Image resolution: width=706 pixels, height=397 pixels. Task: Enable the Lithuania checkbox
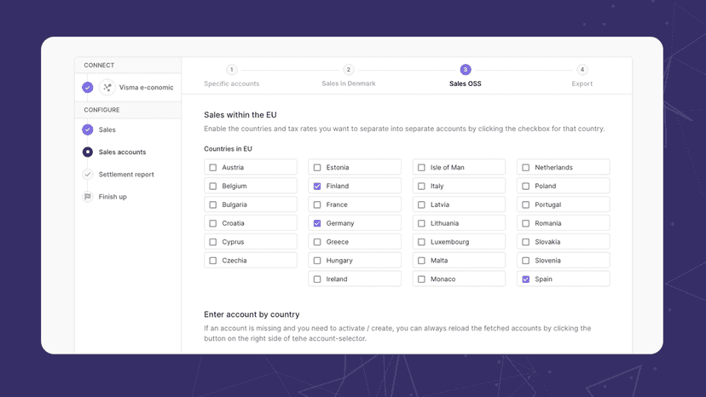pos(421,223)
